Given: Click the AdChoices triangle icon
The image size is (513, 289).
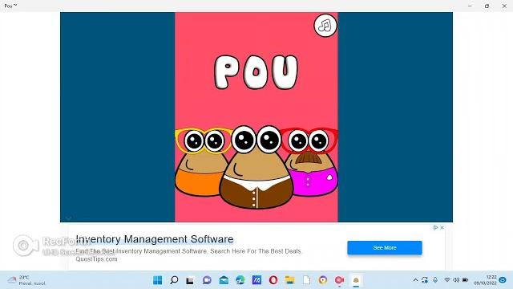Looking at the screenshot, I should coord(435,227).
